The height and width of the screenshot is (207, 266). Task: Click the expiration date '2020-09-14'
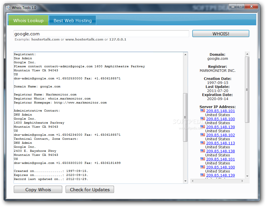tap(217, 99)
